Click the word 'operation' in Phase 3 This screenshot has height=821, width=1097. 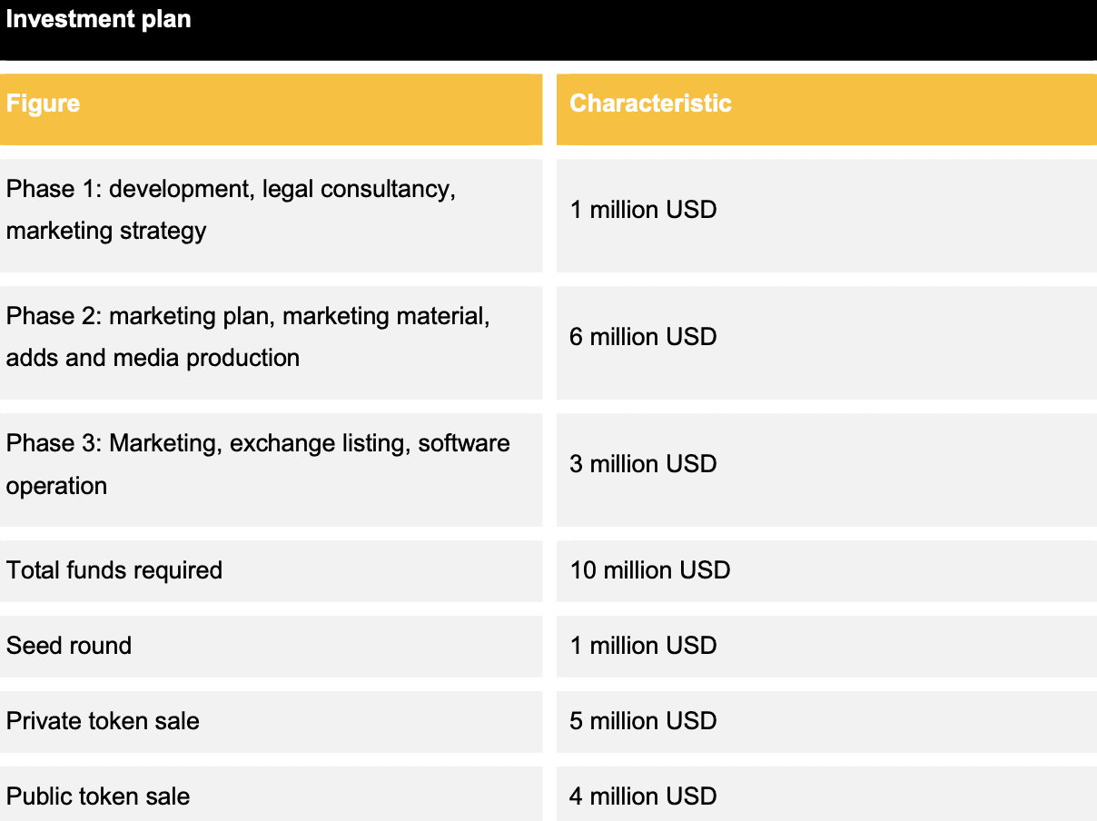tap(56, 486)
